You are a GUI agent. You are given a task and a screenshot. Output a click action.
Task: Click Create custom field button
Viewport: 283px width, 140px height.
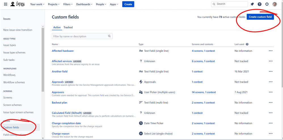coord(260,17)
